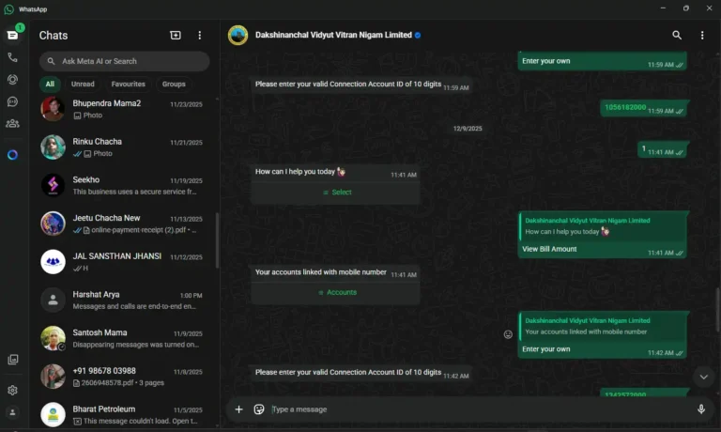Open the Harshat Arya chat
Image resolution: width=721 pixels, height=432 pixels.
tap(123, 300)
